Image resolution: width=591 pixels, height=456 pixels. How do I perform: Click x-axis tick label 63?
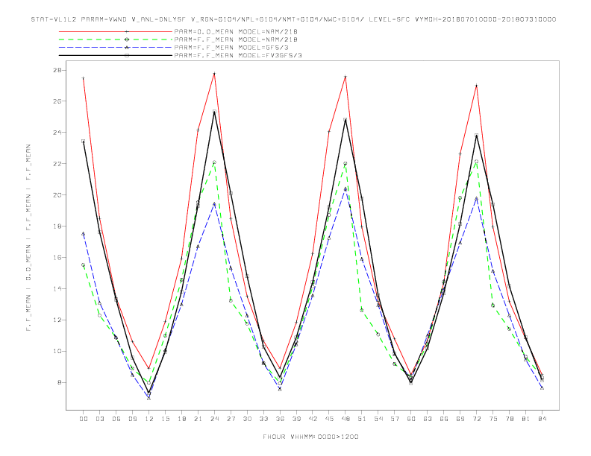coord(428,419)
